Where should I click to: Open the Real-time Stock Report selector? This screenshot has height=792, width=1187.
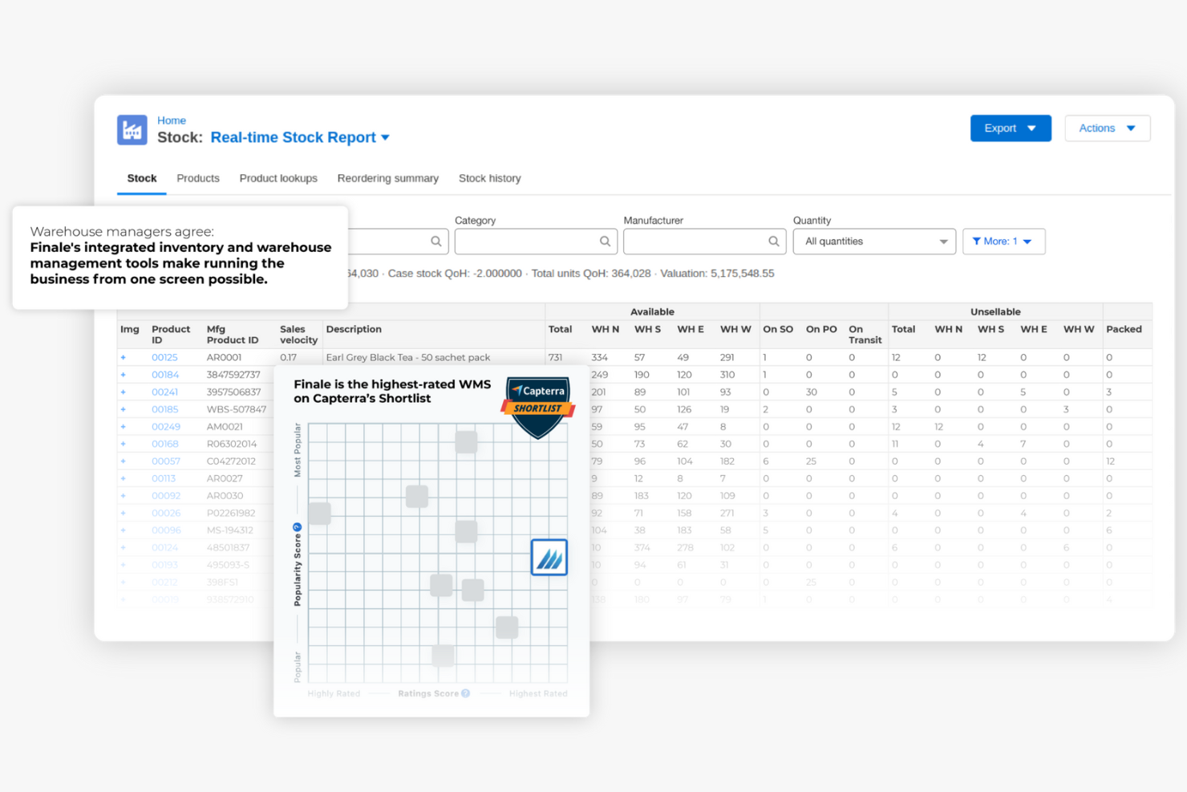300,137
